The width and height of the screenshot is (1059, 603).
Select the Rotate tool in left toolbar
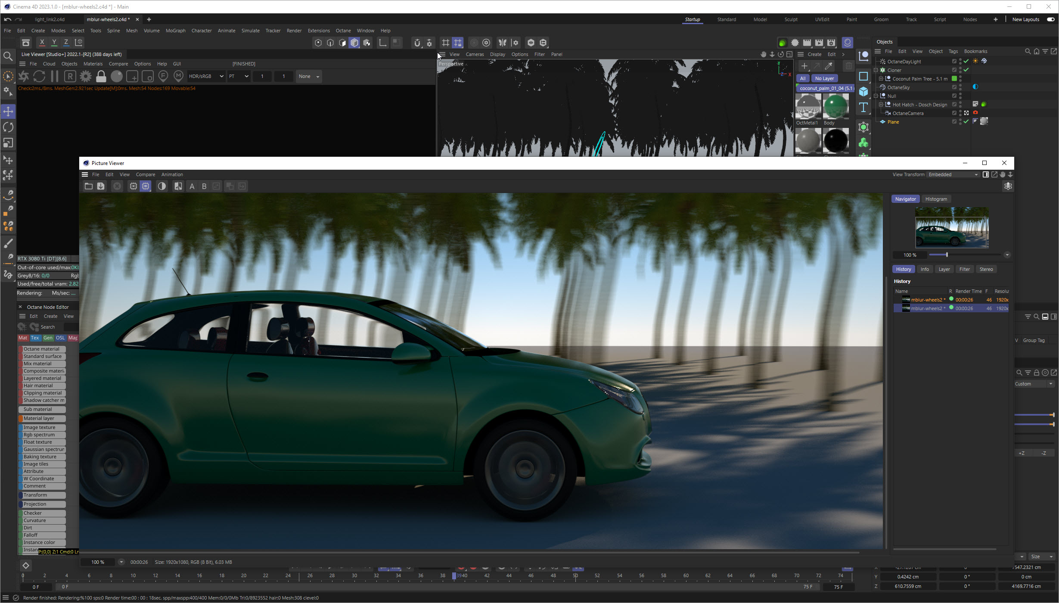click(x=8, y=127)
